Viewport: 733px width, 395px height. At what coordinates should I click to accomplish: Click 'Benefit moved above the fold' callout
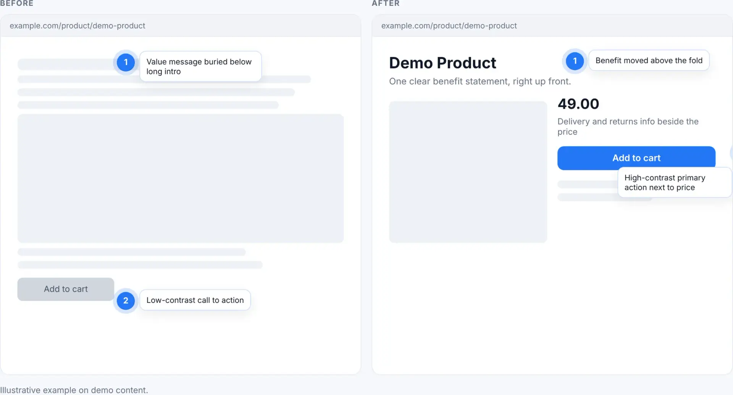pos(649,60)
